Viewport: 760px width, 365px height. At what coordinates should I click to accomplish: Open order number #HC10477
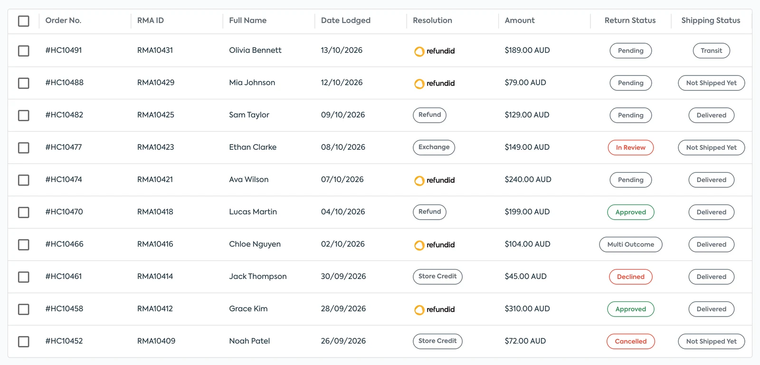64,147
